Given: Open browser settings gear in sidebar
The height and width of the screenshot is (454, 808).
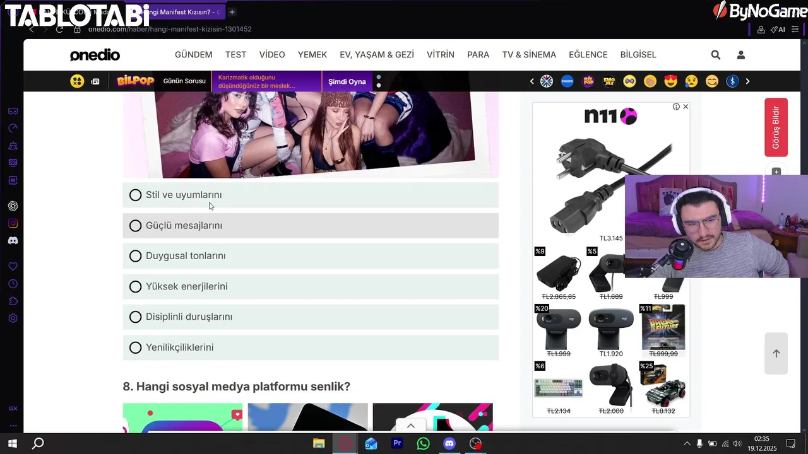Looking at the screenshot, I should click(13, 318).
